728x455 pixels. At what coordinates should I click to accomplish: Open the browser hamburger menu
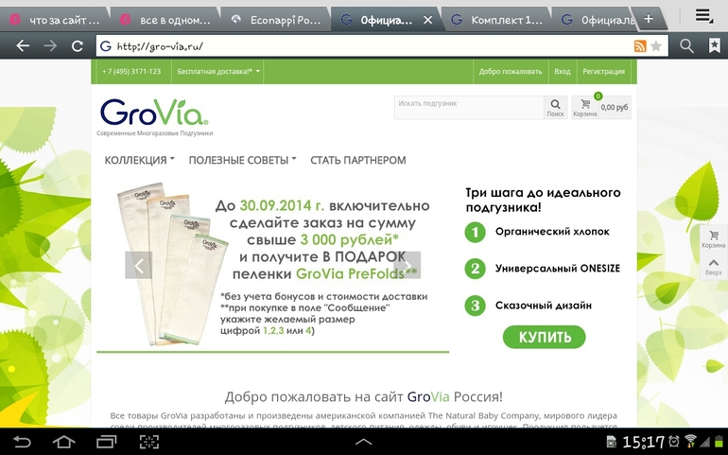point(703,16)
